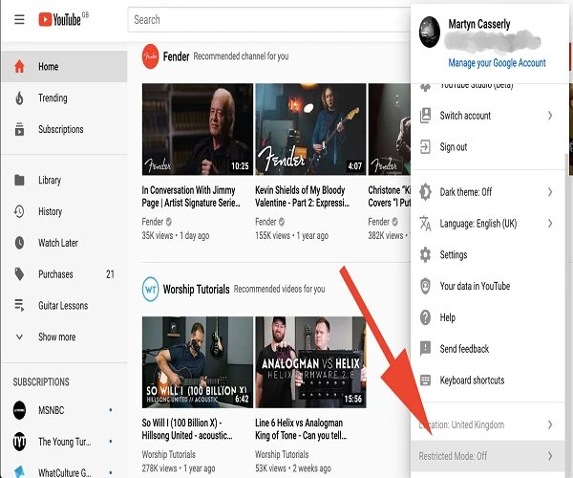
Task: Select Watch Later in the sidebar
Action: 64,243
